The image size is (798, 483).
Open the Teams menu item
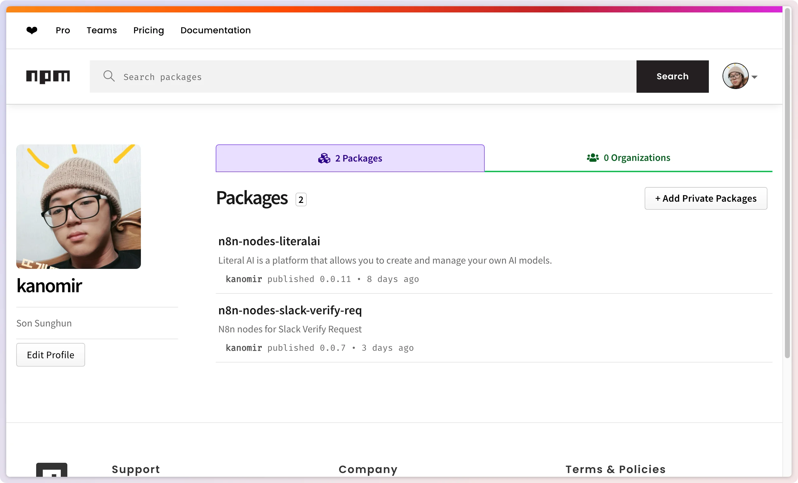coord(101,30)
